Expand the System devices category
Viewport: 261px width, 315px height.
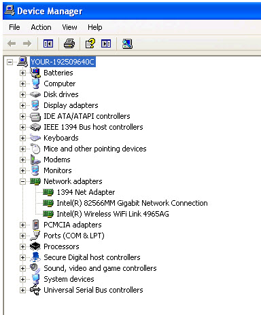22,279
